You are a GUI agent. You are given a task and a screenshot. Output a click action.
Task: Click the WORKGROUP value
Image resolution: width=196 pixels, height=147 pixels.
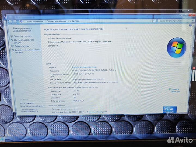(79, 101)
